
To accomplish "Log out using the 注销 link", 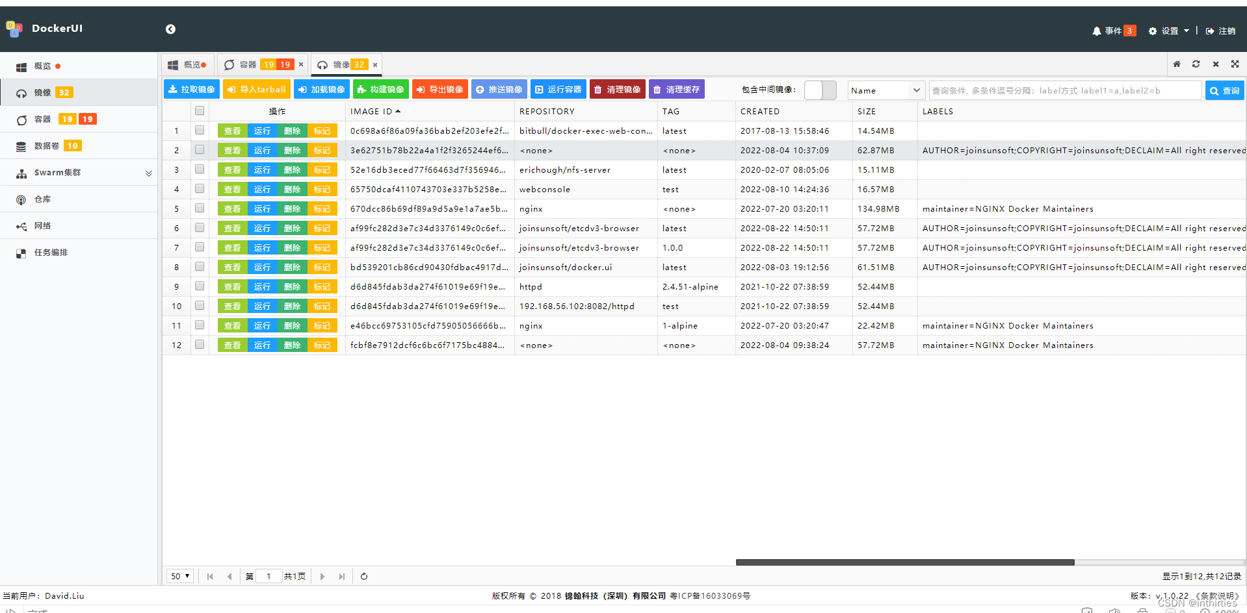I will pyautogui.click(x=1220, y=31).
